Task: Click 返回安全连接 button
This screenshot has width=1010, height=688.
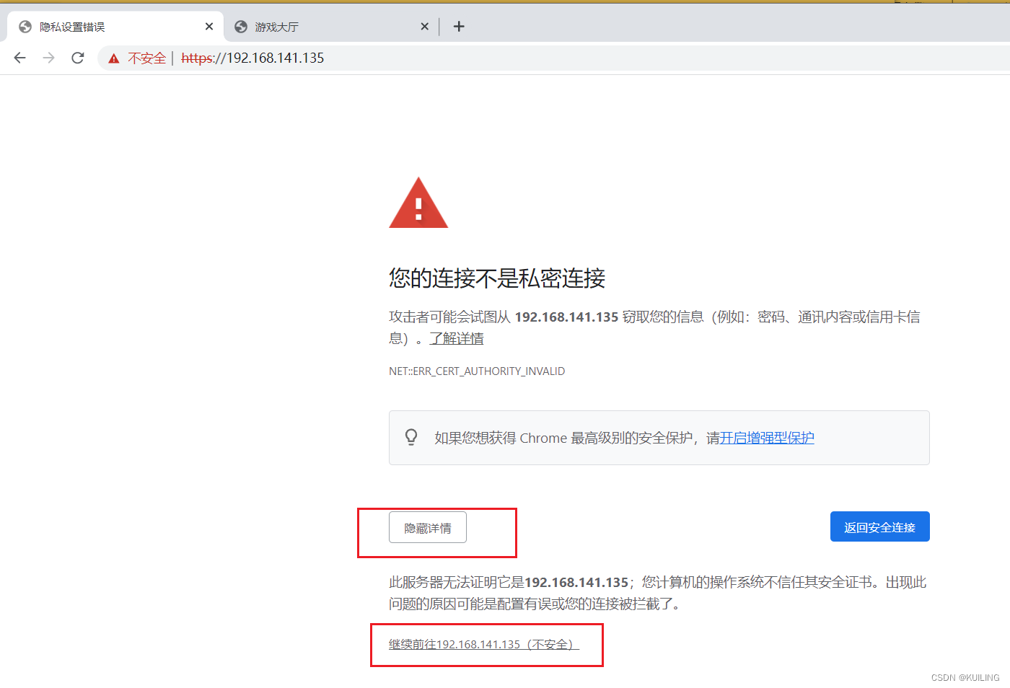Action: pyautogui.click(x=879, y=526)
